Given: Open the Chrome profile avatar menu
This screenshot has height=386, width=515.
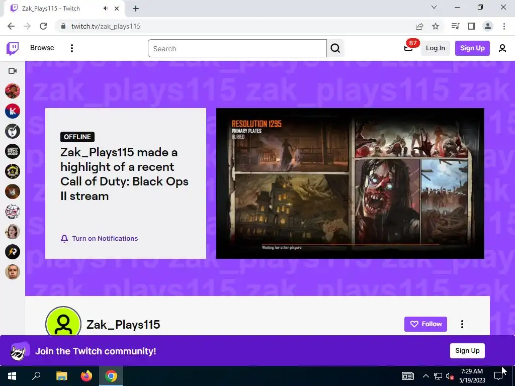Looking at the screenshot, I should (488, 26).
